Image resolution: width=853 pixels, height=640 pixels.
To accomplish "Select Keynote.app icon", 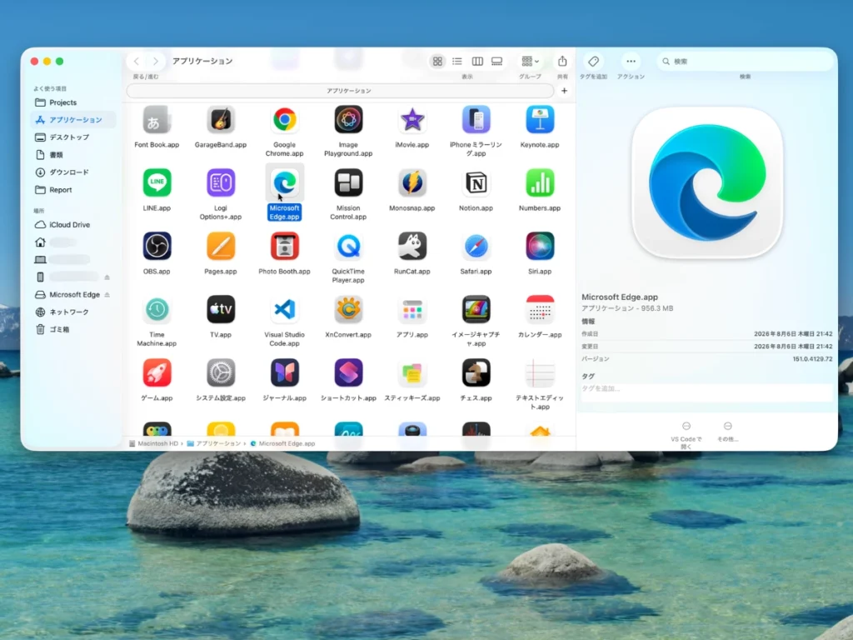I will click(x=540, y=120).
